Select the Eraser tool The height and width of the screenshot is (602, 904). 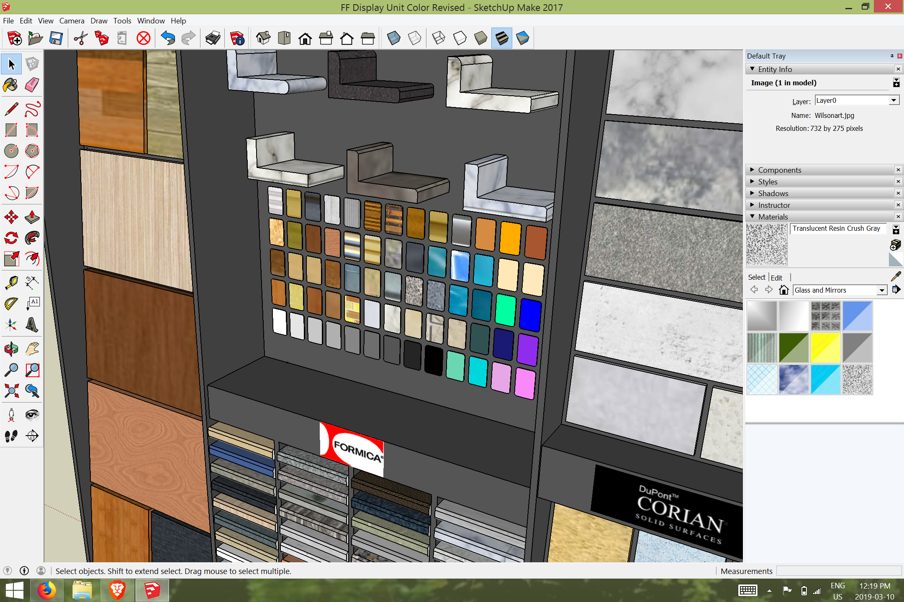pos(32,85)
